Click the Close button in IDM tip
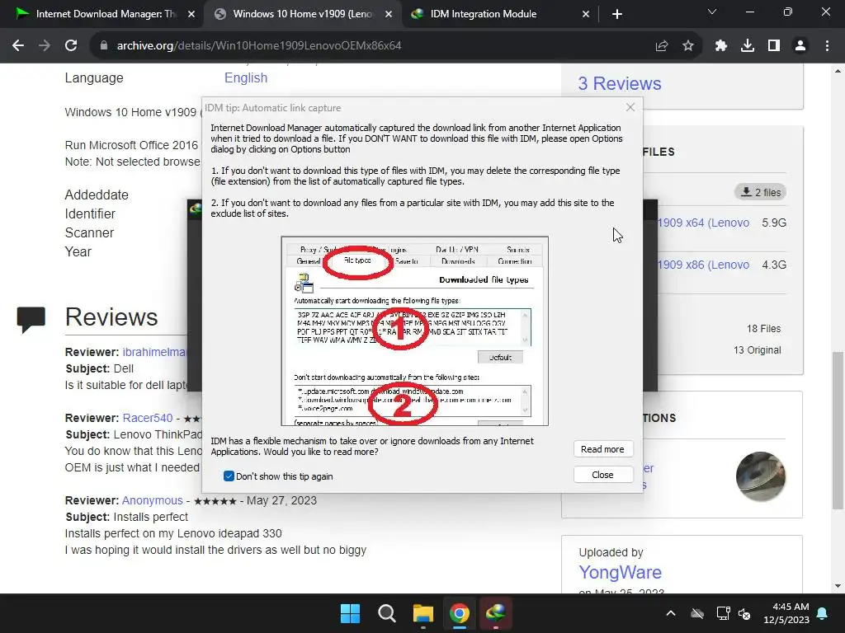Viewport: 845px width, 633px height. (x=602, y=475)
